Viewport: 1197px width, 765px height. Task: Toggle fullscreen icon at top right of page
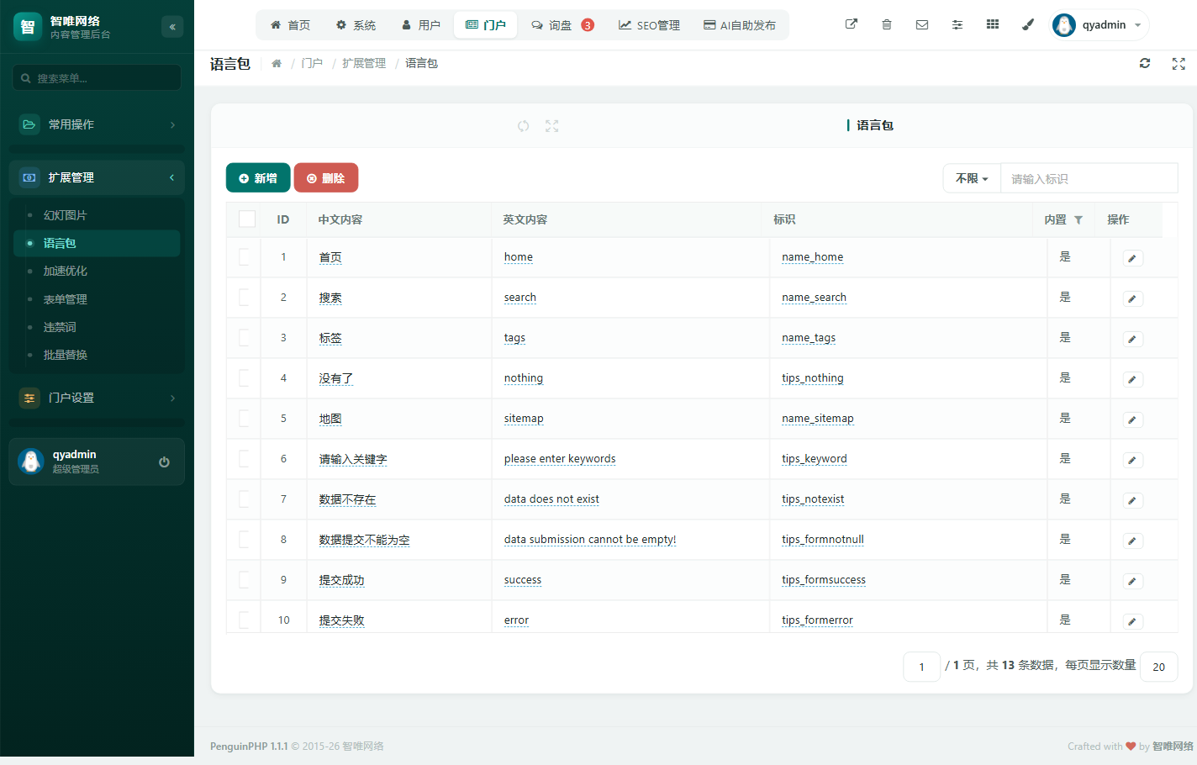(x=1179, y=63)
